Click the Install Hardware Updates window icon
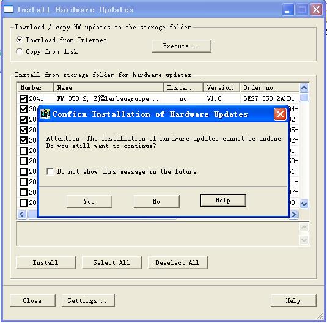 pos(9,9)
